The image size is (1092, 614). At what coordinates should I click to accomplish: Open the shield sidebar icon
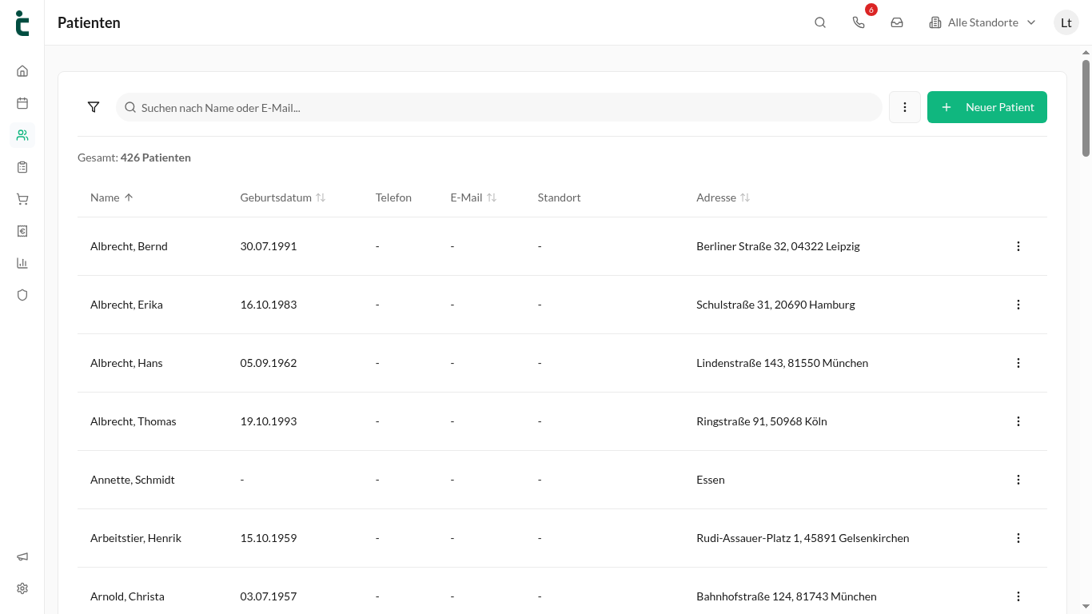pyautogui.click(x=22, y=295)
